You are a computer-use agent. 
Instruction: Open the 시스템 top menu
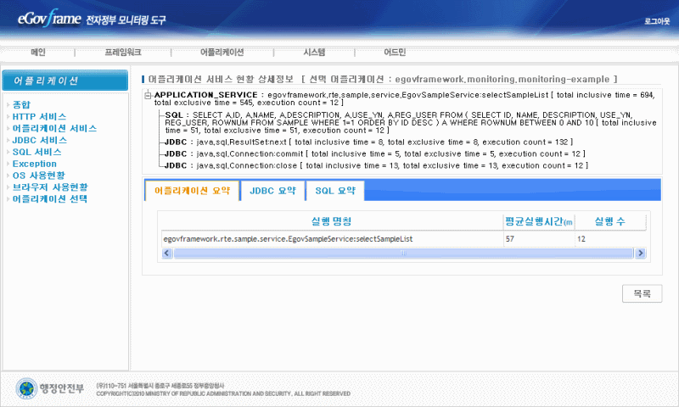click(x=314, y=53)
